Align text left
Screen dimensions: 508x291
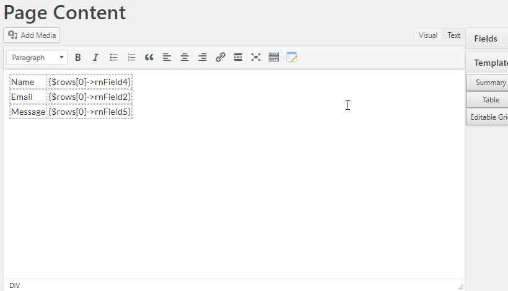pyautogui.click(x=167, y=58)
